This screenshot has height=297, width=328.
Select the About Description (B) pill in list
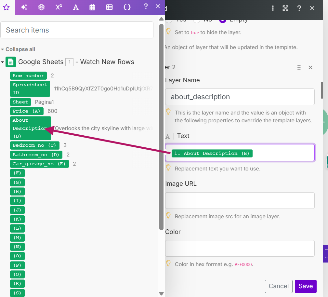point(30,128)
